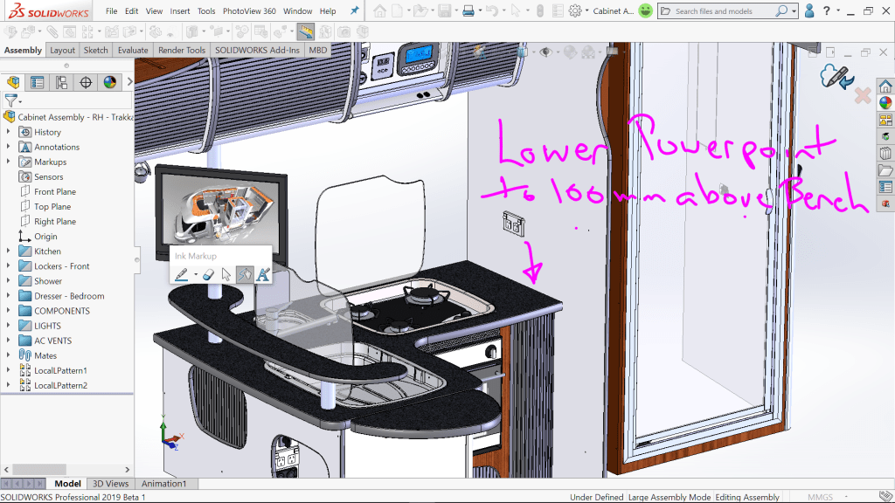Open the PhotoView 360 menu
Image resolution: width=895 pixels, height=503 pixels.
249,11
